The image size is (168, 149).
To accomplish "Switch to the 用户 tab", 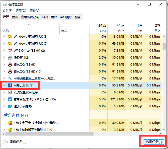I will 54,17.
